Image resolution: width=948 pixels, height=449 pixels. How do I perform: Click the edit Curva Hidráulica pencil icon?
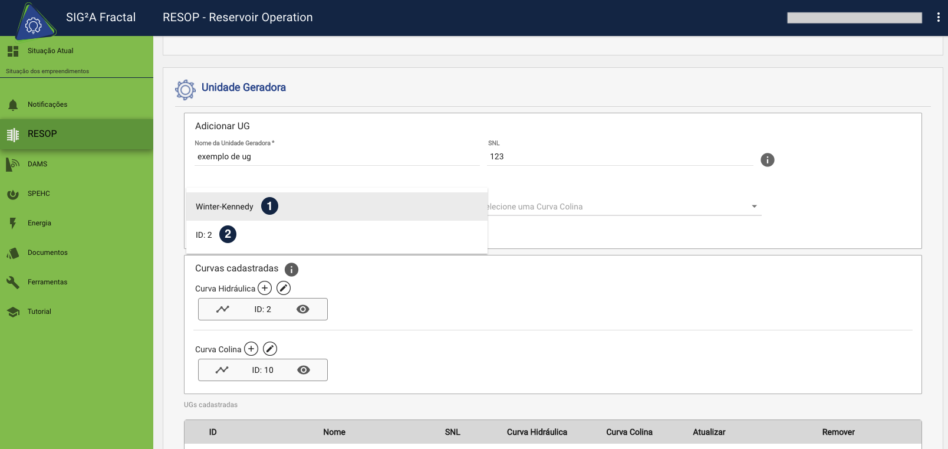[x=284, y=288]
